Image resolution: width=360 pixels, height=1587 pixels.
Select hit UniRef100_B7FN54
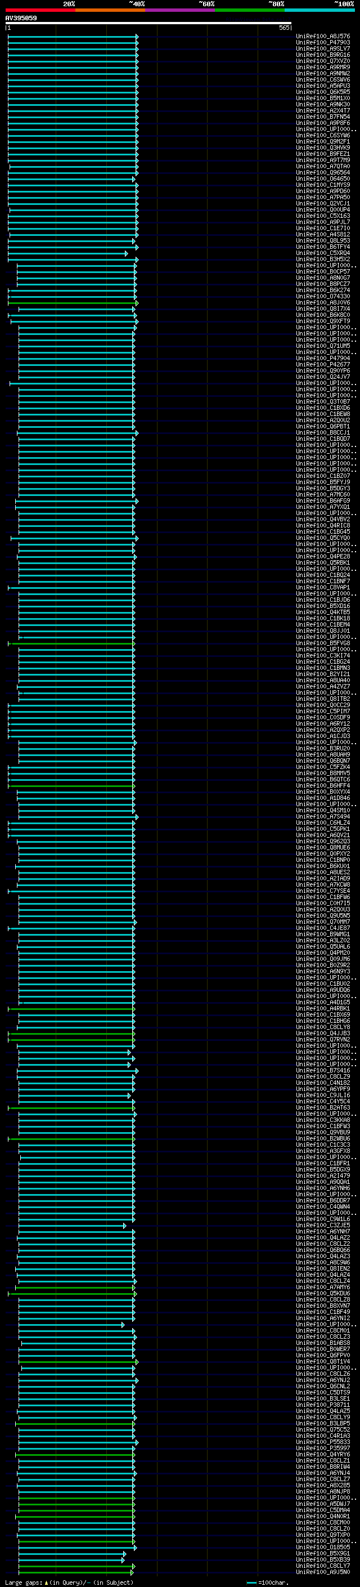323,117
